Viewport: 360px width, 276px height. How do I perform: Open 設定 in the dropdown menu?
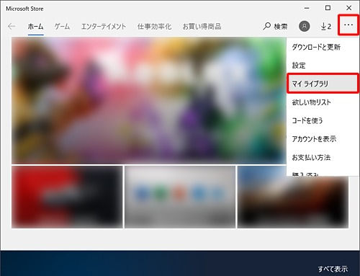coord(323,66)
